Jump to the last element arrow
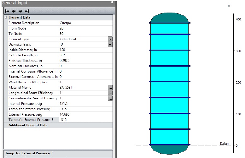This screenshot has width=245, height=158. pos(27,10)
